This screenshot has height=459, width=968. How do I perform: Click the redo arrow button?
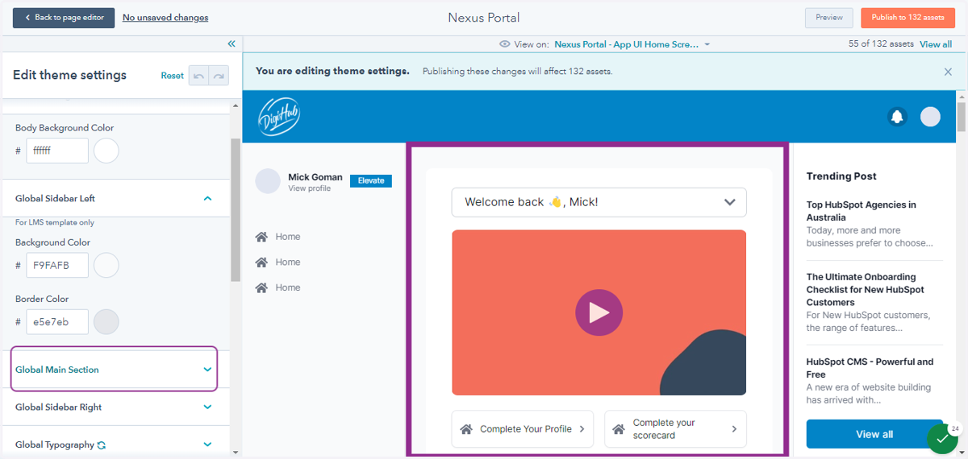(x=219, y=76)
